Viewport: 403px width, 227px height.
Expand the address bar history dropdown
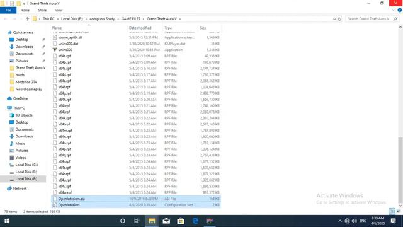pos(334,19)
